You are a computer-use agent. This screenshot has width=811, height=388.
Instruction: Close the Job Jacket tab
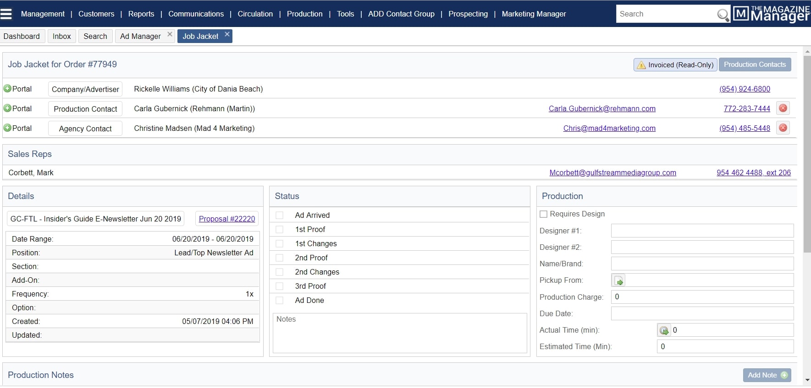click(x=227, y=34)
